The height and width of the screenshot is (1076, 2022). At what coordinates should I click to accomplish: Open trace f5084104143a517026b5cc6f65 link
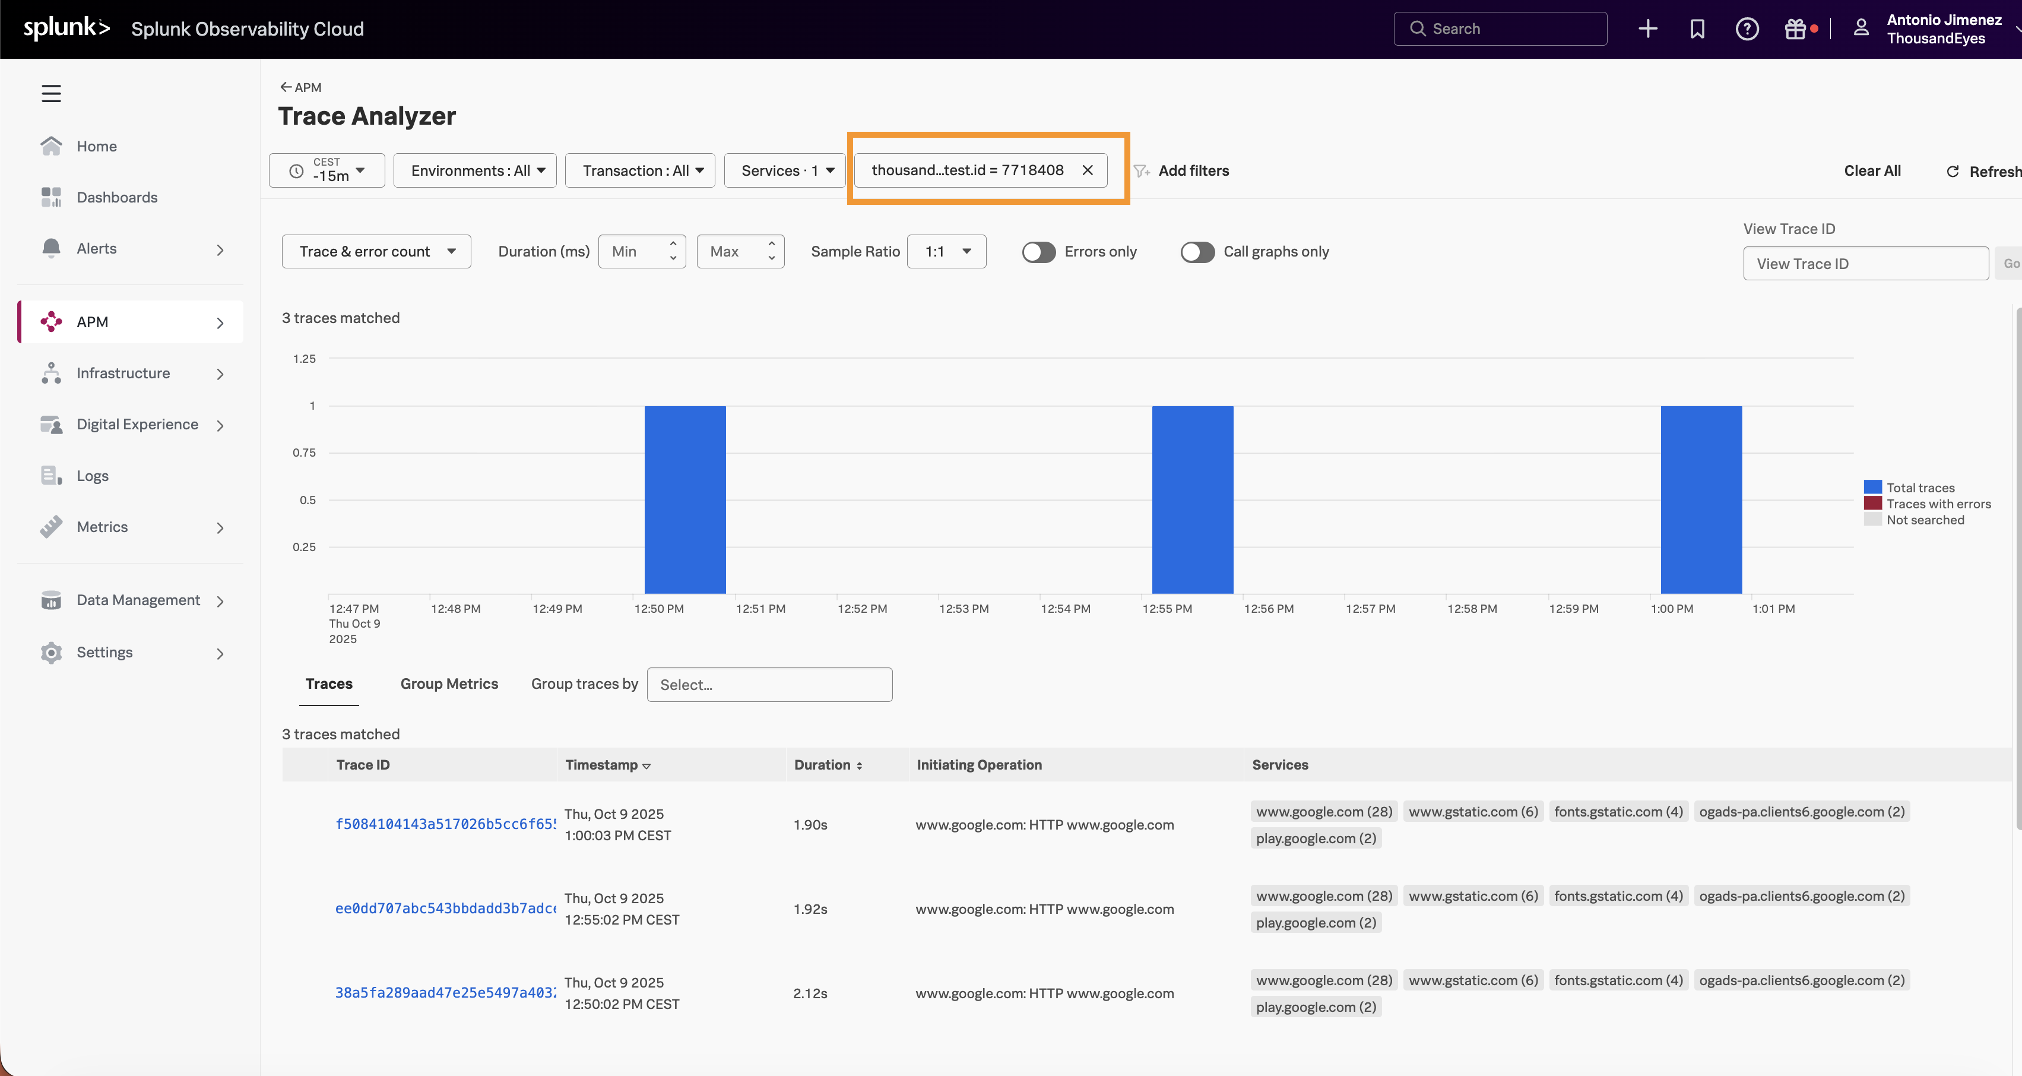[x=445, y=824]
